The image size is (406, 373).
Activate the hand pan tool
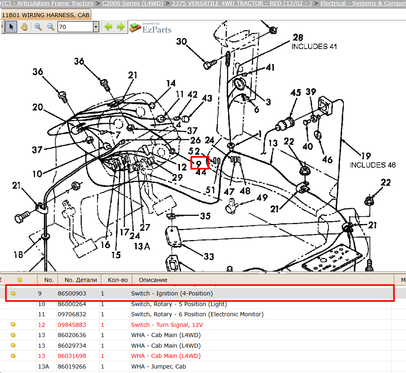pyautogui.click(x=24, y=27)
